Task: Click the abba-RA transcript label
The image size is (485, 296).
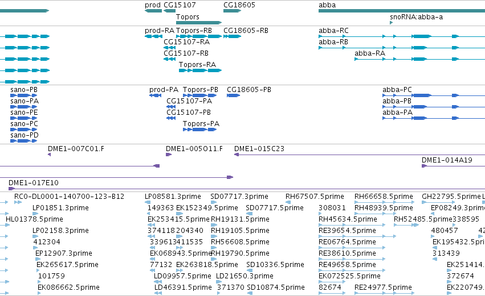Action: [x=370, y=53]
